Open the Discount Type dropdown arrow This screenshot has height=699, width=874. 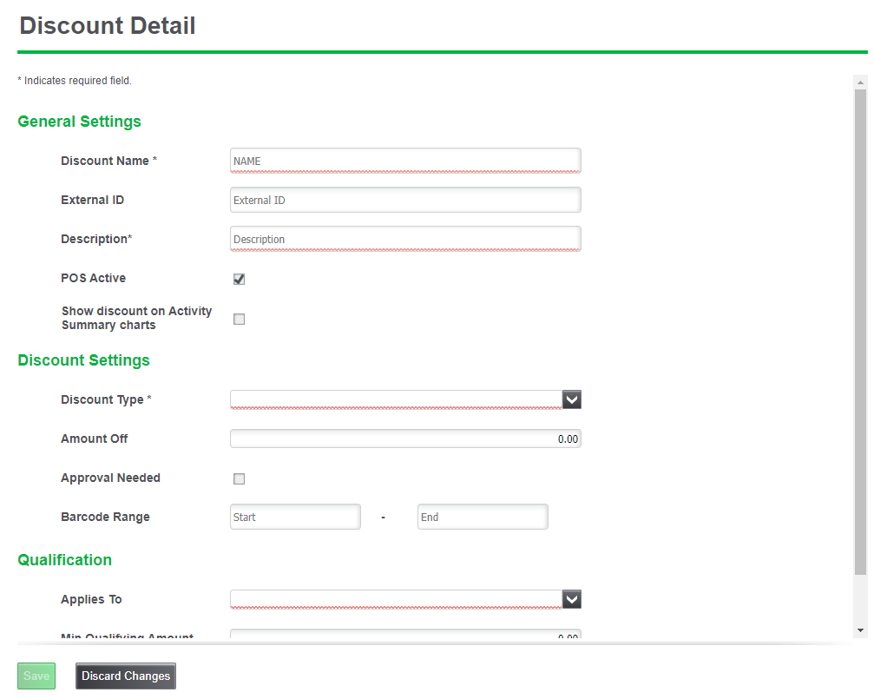click(x=571, y=399)
